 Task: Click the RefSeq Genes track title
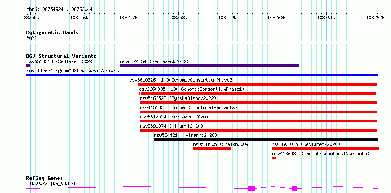click(x=45, y=179)
